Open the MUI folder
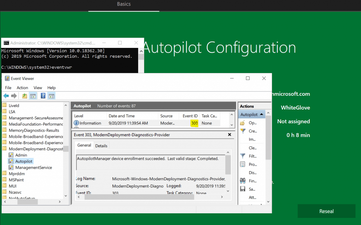This screenshot has height=225, width=361. click(13, 186)
